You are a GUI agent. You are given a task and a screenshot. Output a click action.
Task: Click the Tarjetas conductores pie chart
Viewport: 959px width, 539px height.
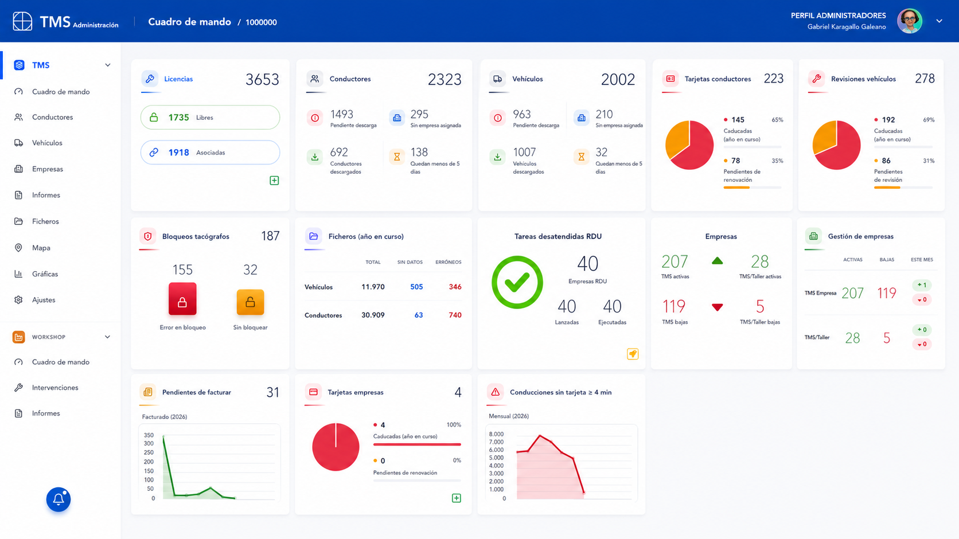[689, 145]
